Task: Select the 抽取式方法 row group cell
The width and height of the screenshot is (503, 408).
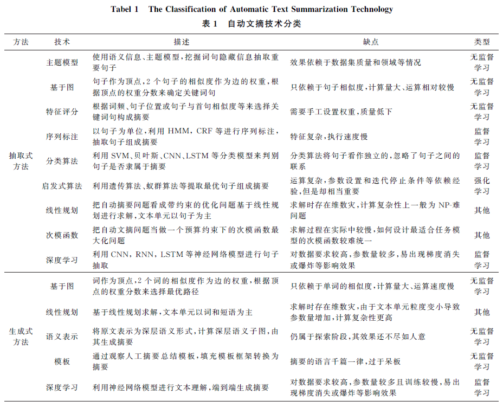Action: [x=21, y=161]
